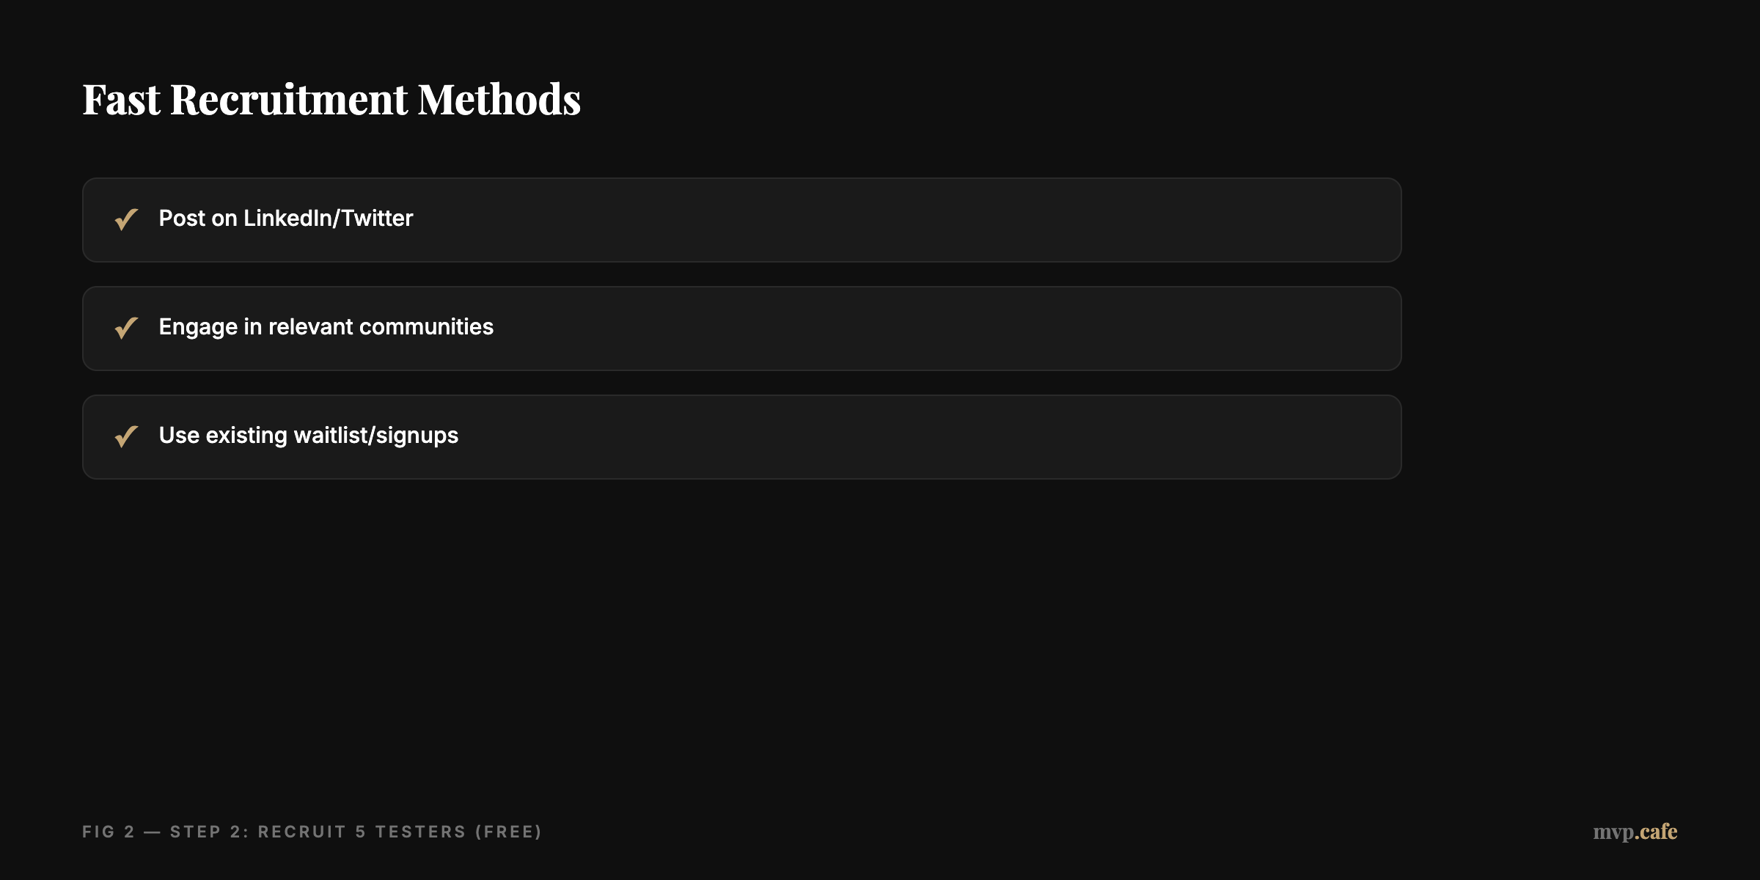Select the word "LinkedIn" in the first item
Screen dimensions: 1760x880
pos(287,219)
